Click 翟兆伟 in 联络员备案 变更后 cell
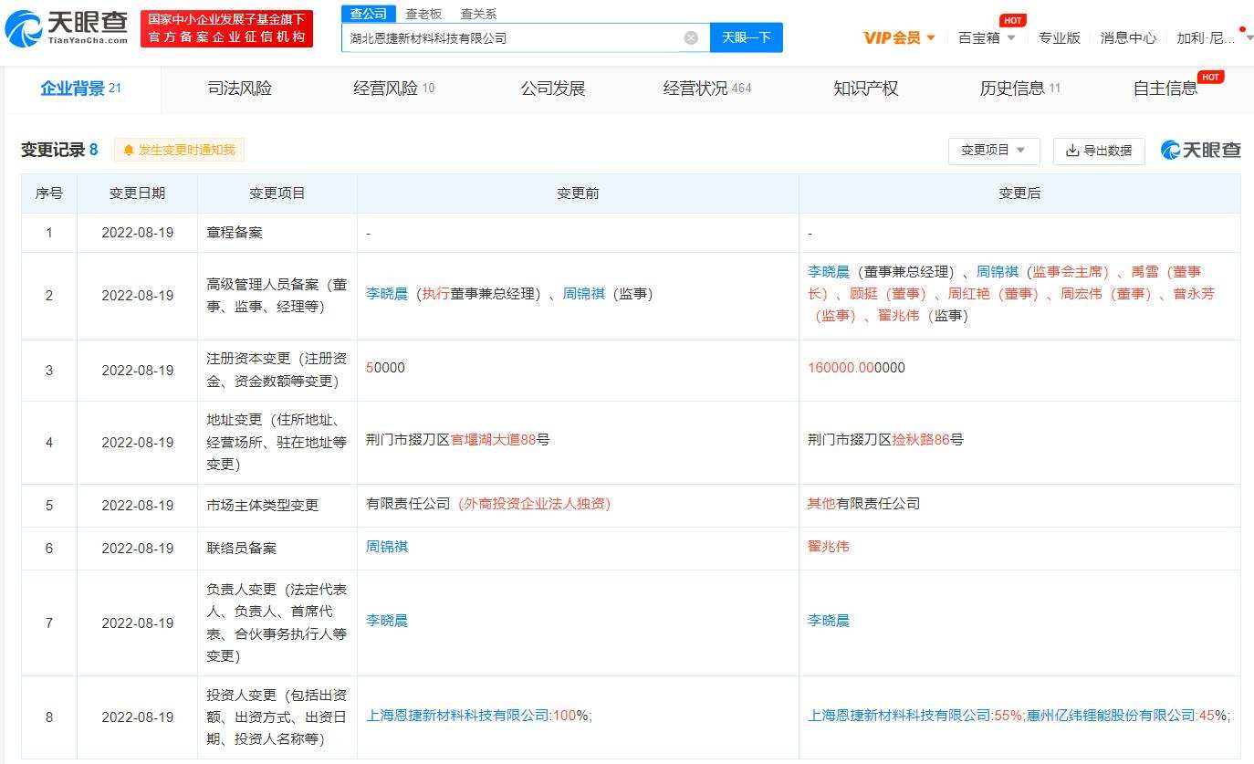The image size is (1254, 764). pyautogui.click(x=829, y=547)
